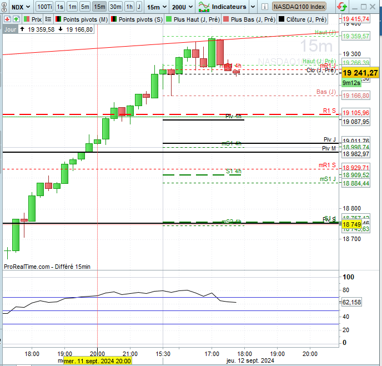Switch to the 1m timeframe
The height and width of the screenshot is (366, 382).
[72, 7]
